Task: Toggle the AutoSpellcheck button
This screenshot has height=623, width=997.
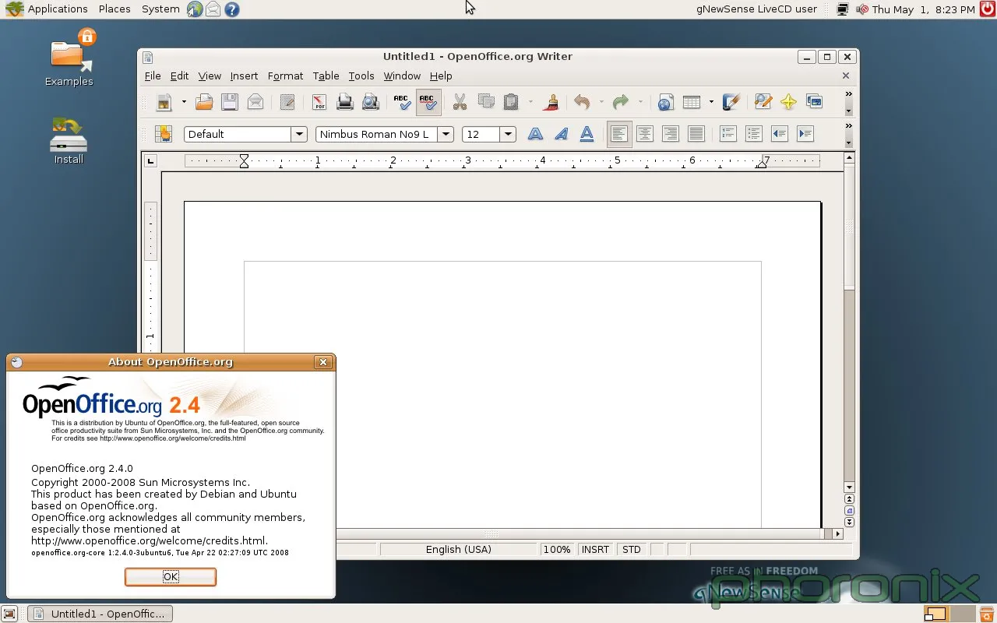Action: coord(428,102)
